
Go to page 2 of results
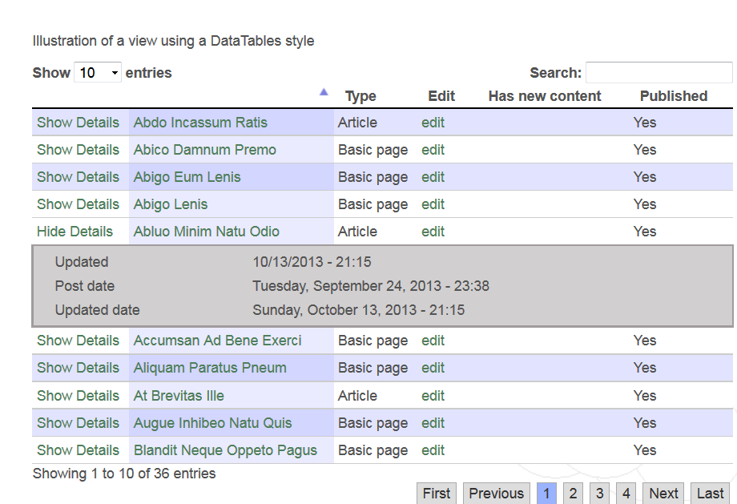pos(572,493)
